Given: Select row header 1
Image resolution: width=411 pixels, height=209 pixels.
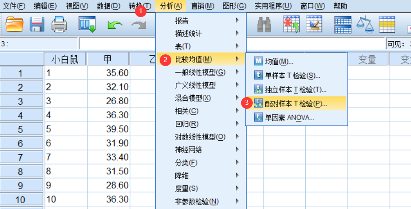Looking at the screenshot, I should (22, 73).
